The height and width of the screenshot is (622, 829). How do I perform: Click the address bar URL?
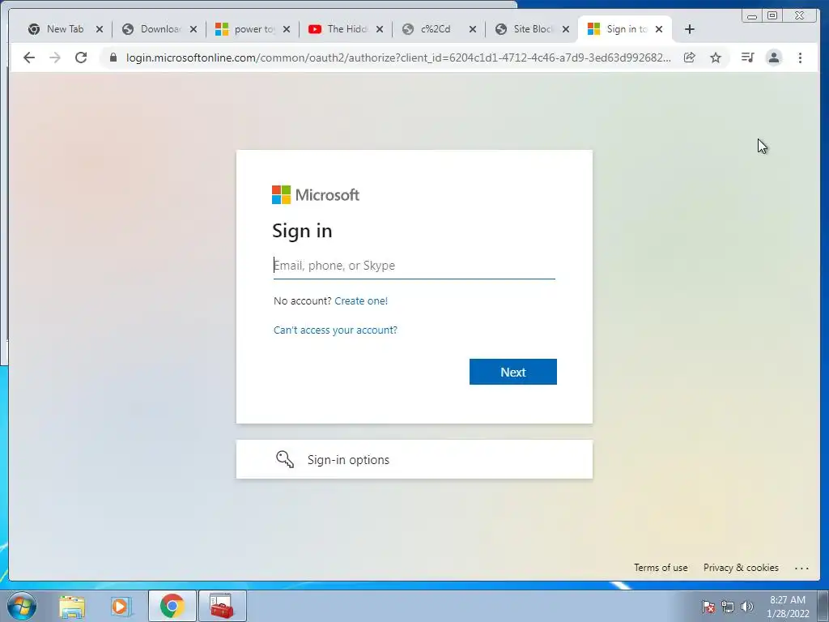pyautogui.click(x=398, y=58)
